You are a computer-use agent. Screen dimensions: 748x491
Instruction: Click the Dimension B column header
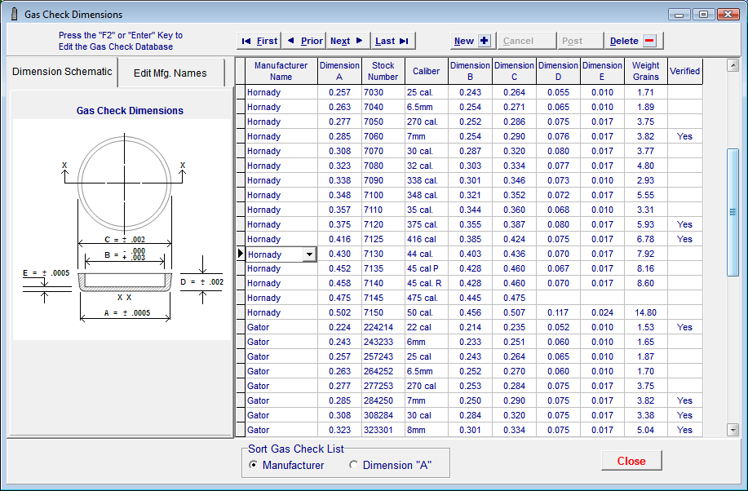point(470,71)
